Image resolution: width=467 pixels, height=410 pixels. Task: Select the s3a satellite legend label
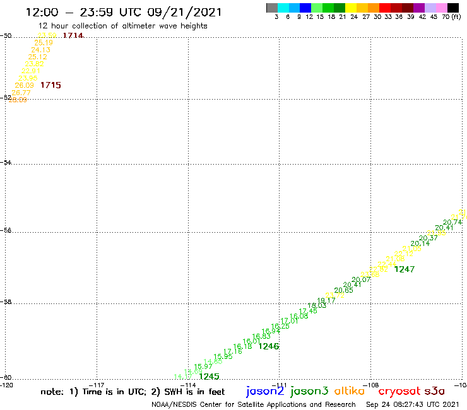coord(435,391)
